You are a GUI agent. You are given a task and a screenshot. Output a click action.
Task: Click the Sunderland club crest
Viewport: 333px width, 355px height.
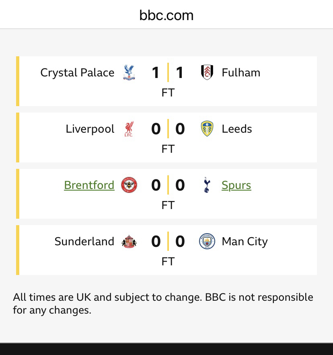(129, 241)
